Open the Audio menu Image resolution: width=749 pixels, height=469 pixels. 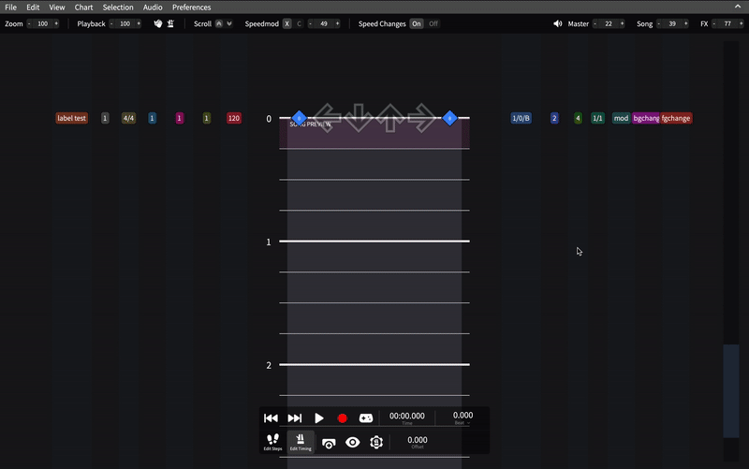click(153, 7)
